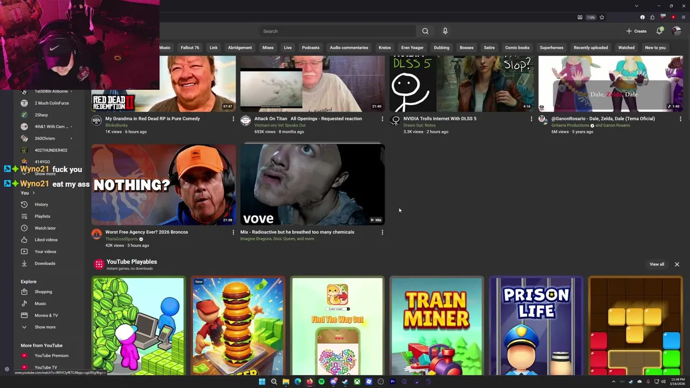
Task: Open Movies & TV under Explore
Action: [46, 315]
